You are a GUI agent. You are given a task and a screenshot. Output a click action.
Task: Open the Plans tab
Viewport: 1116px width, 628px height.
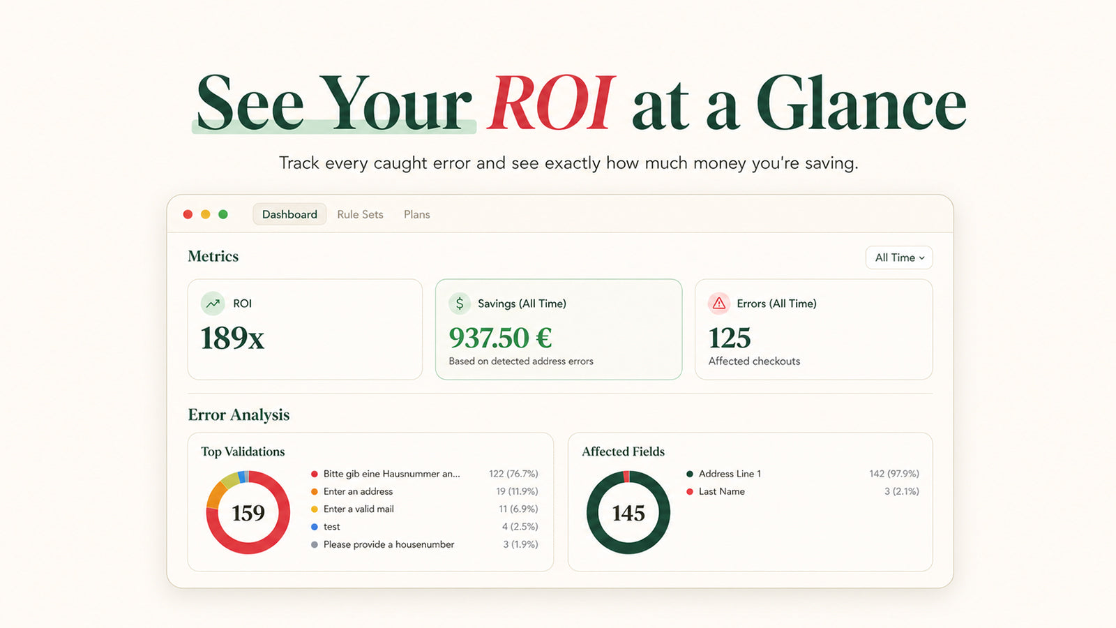tap(416, 214)
